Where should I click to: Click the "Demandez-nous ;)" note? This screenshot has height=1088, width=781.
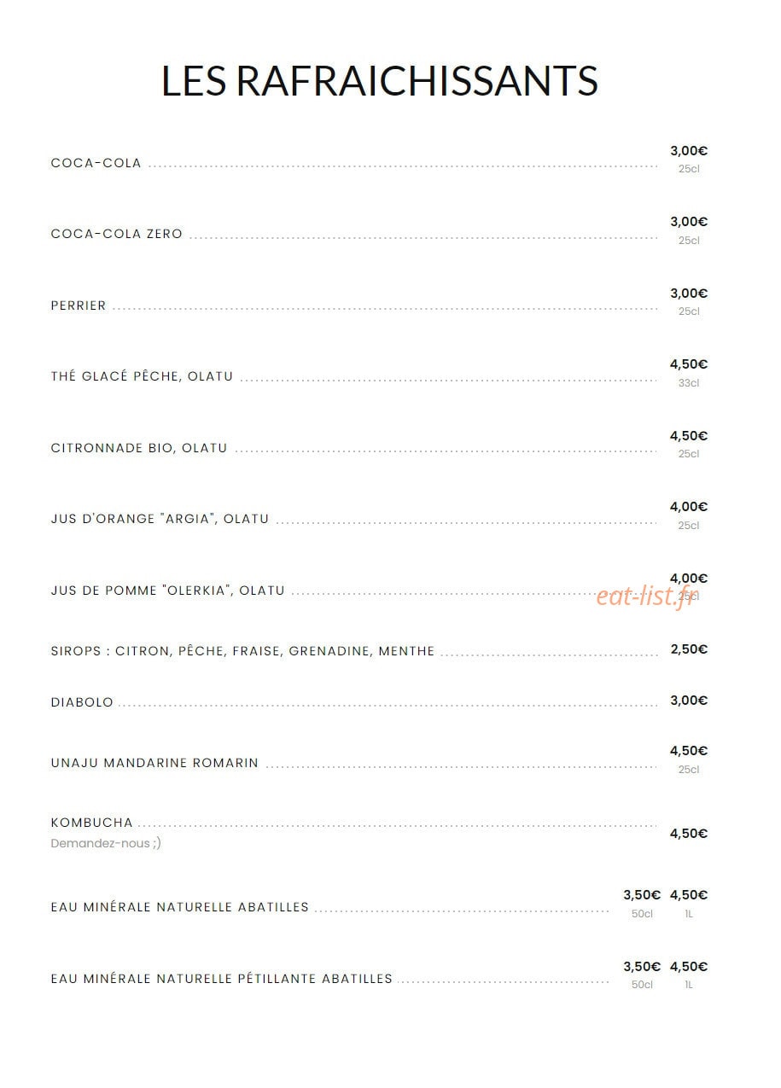tap(106, 843)
